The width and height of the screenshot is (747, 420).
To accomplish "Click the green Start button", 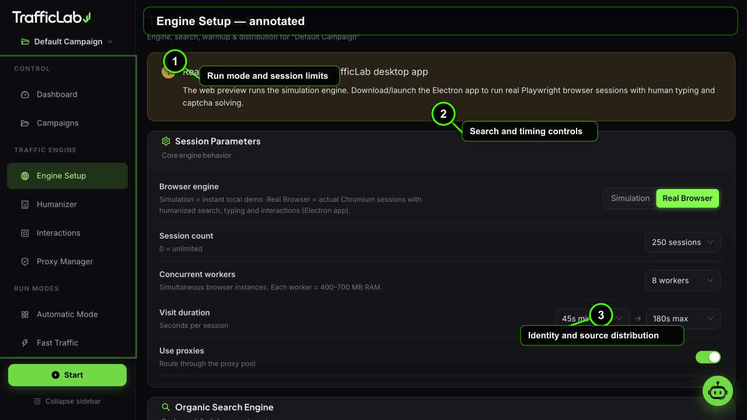I will tap(67, 375).
